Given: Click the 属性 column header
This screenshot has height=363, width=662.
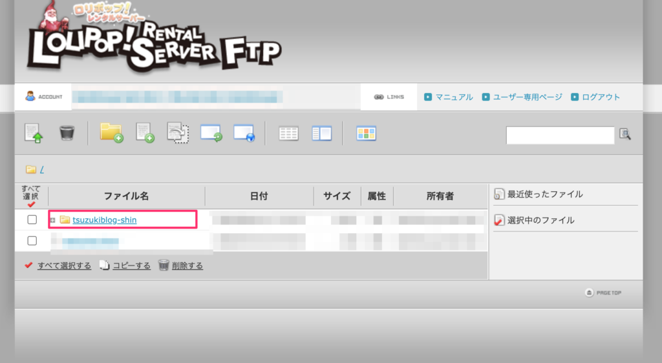Looking at the screenshot, I should tap(377, 196).
